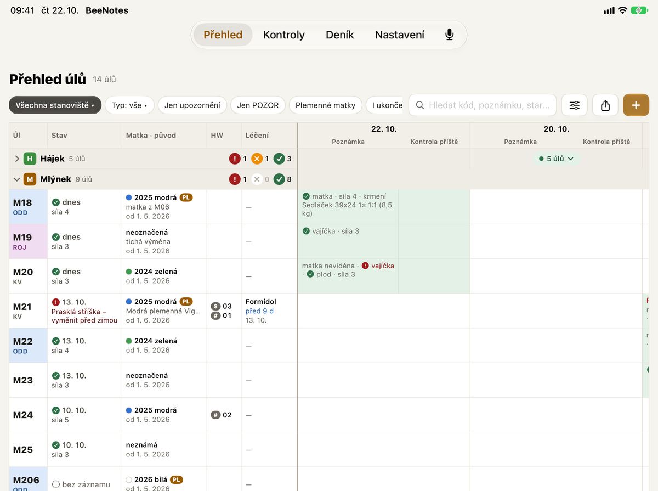The height and width of the screenshot is (491, 658).
Task: Click the green 2024 zelená color dot on M20
Action: (x=129, y=272)
